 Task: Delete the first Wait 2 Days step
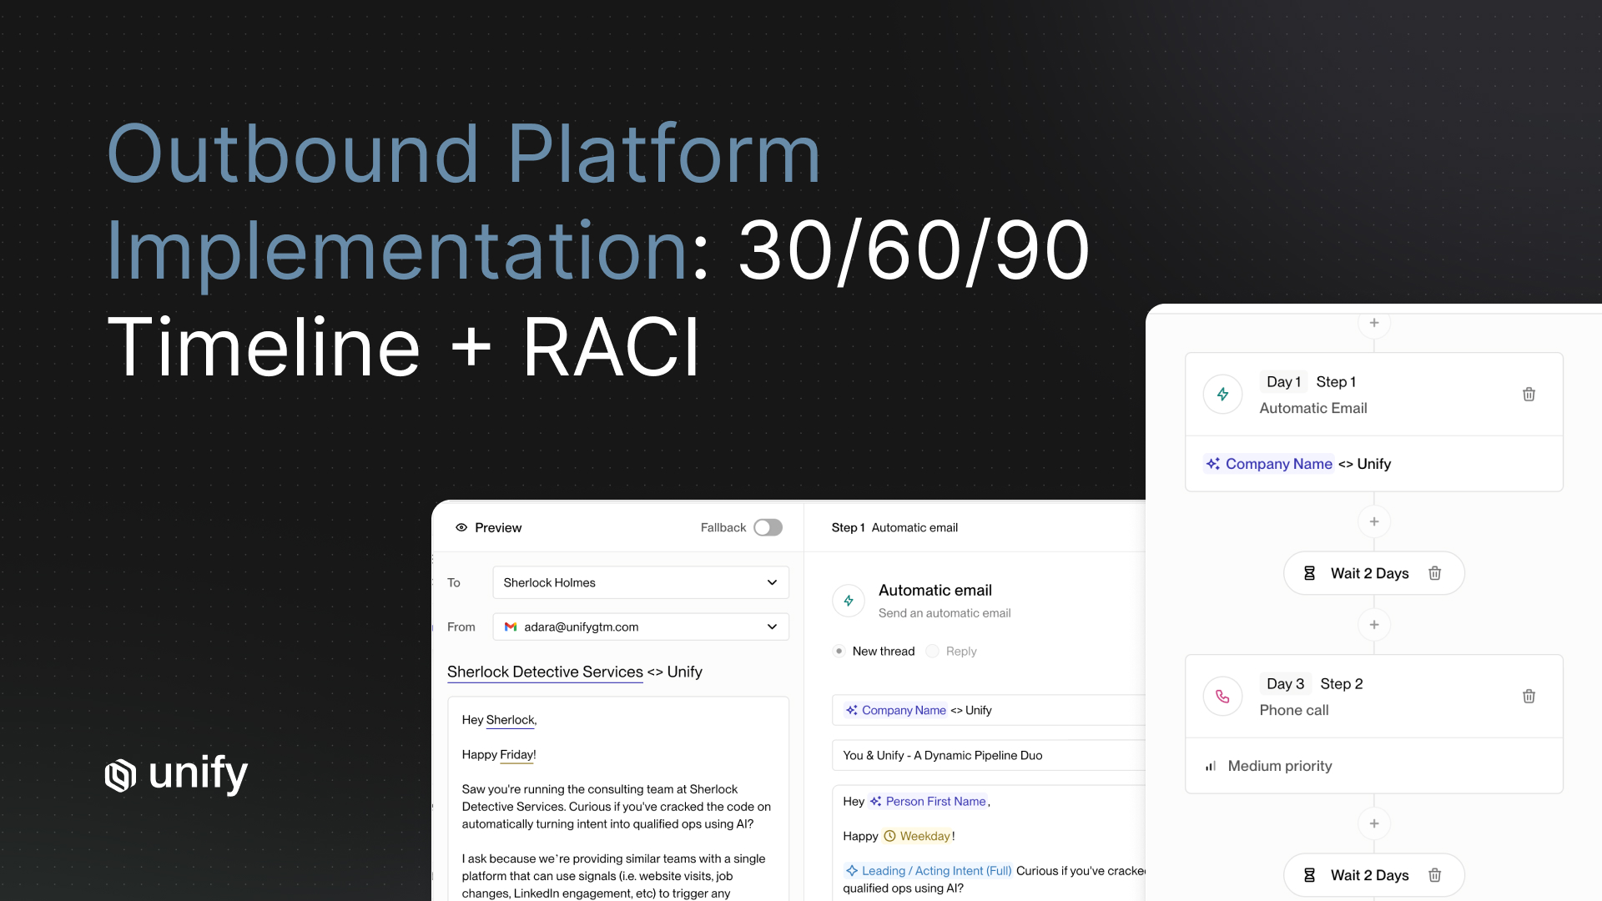tap(1435, 573)
